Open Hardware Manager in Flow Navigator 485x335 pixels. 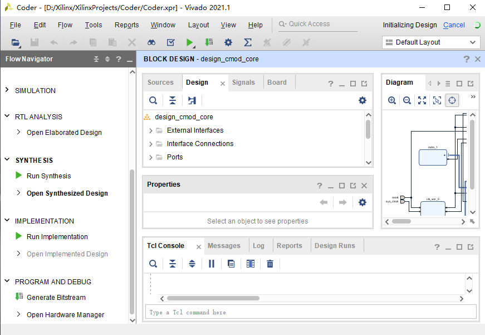click(x=65, y=314)
